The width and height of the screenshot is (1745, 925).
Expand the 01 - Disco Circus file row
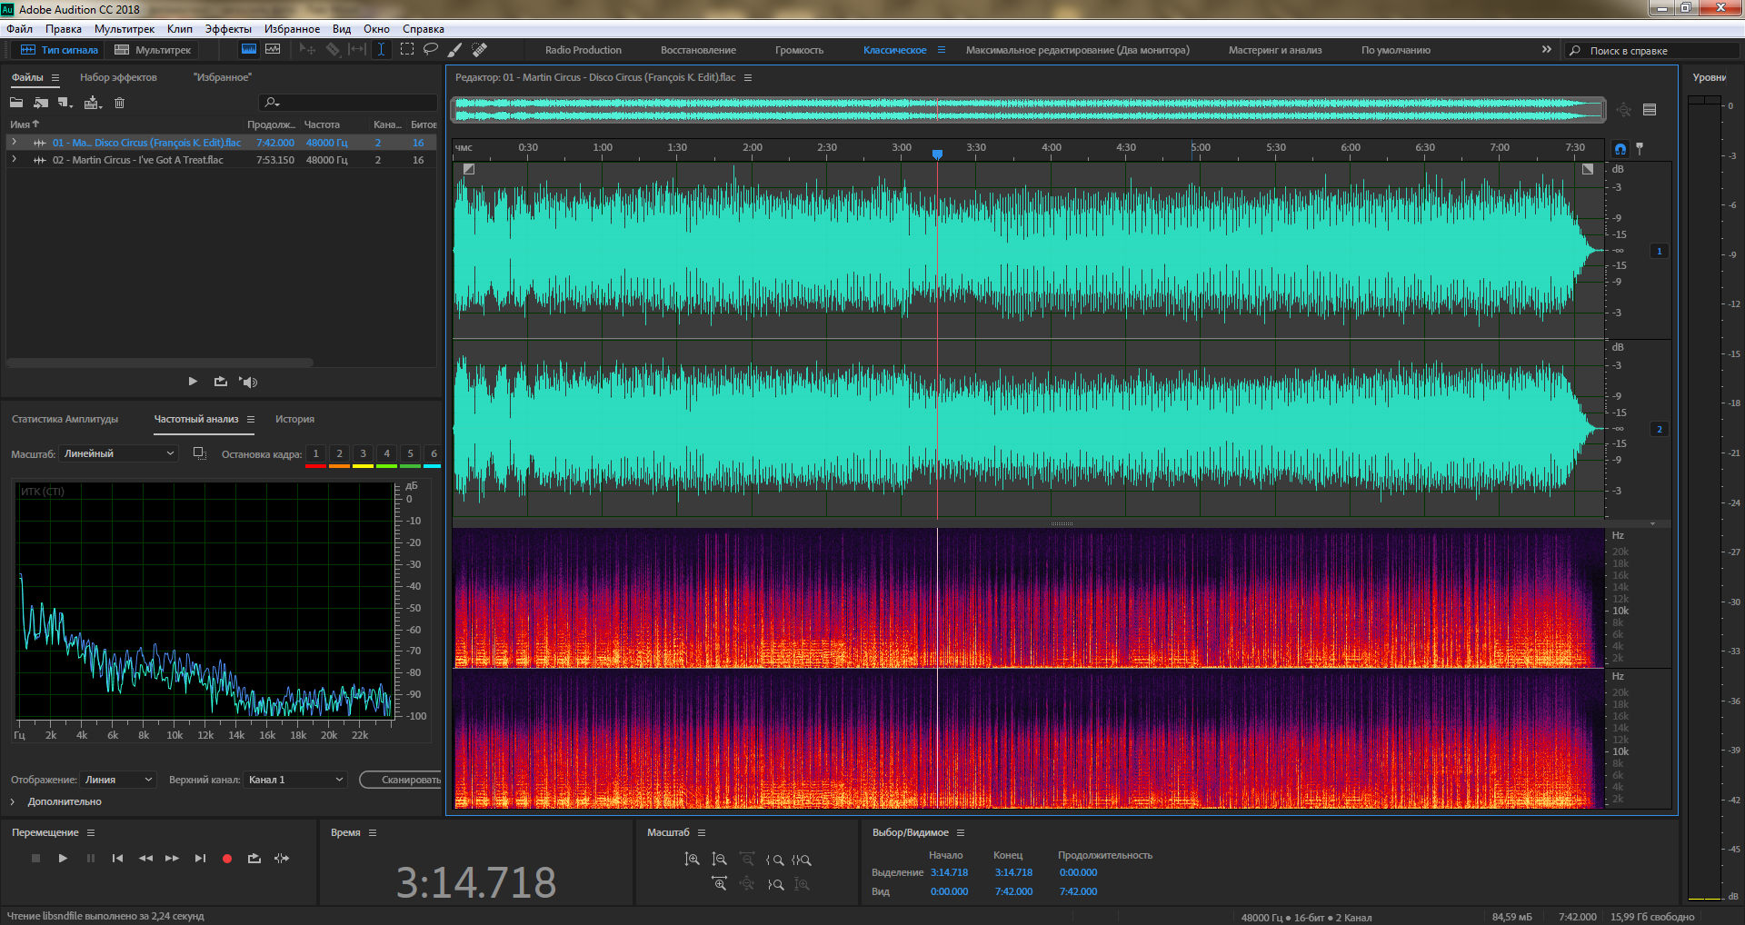click(x=14, y=143)
